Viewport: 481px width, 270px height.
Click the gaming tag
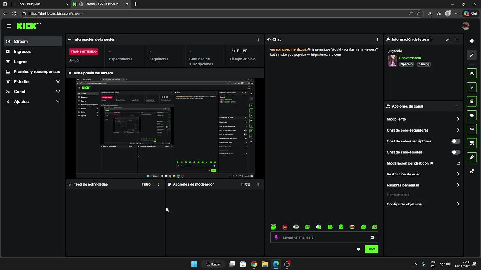[424, 64]
